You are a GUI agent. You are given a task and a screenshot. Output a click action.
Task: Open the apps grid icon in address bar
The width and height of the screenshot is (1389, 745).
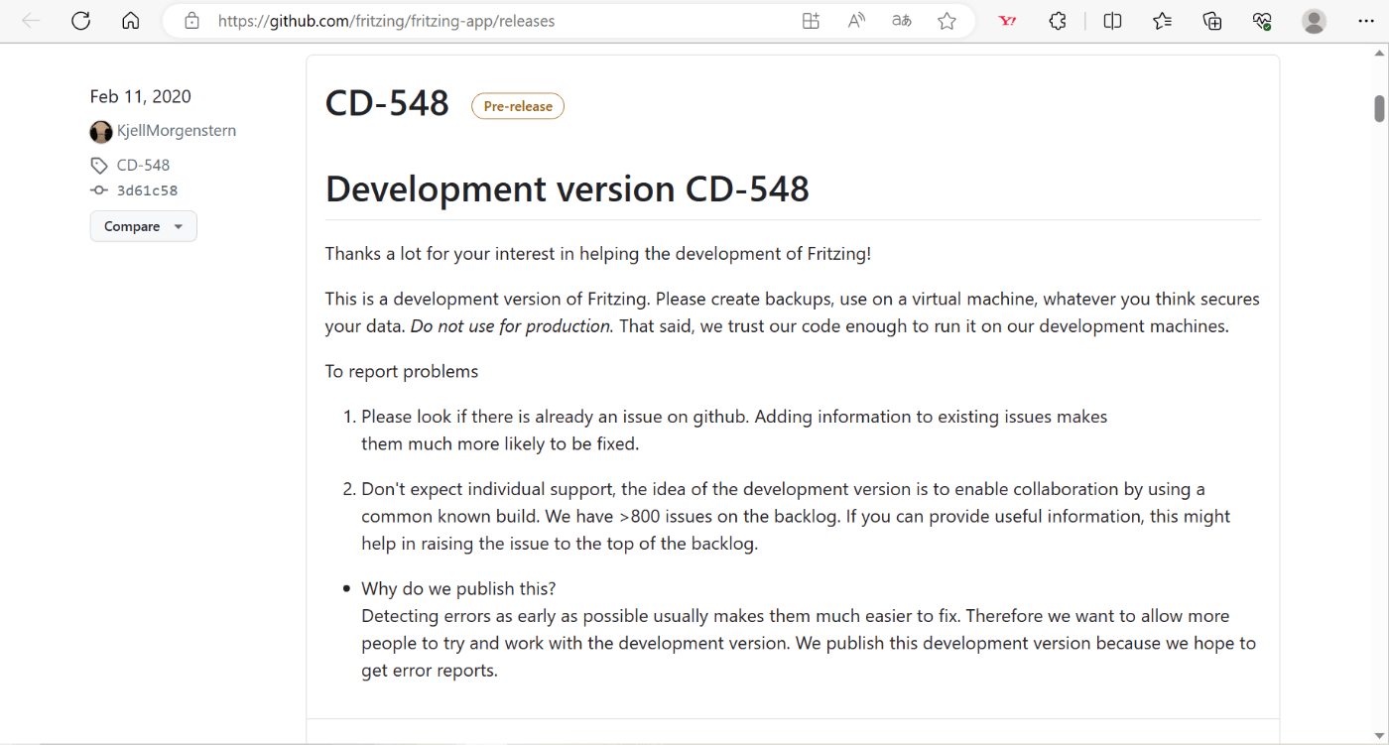[x=811, y=21]
